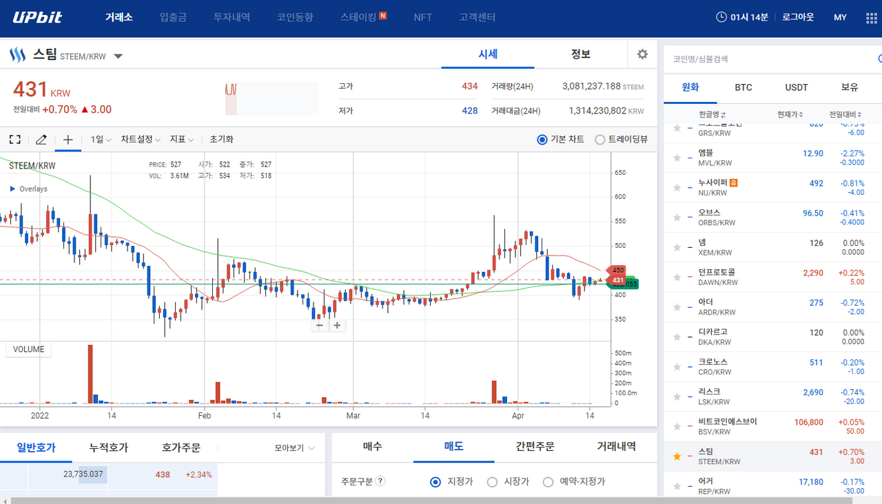Open 고객센터 support menu
882x504 pixels.
(x=477, y=17)
